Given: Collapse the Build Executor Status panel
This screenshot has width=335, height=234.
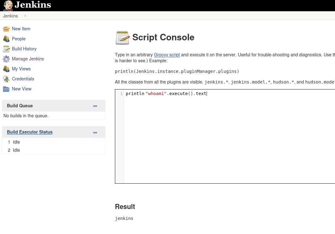Looking at the screenshot, I should [x=95, y=132].
